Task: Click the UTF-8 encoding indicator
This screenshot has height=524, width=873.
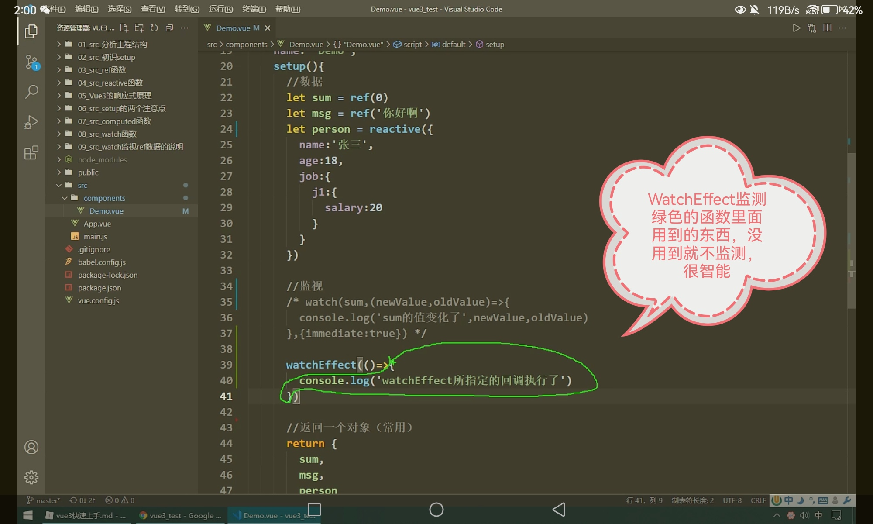Action: (x=732, y=500)
